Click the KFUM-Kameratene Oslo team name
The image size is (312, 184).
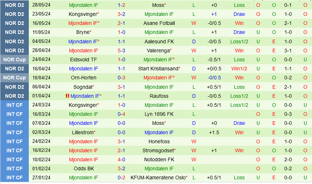[158, 178]
